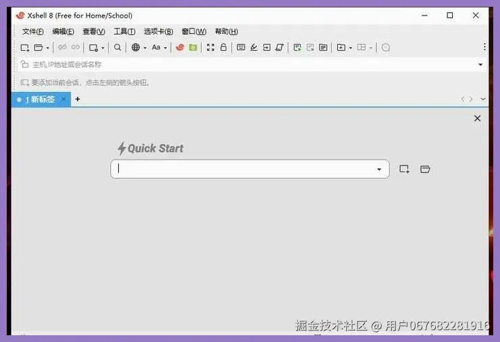Open the 工具(T) menu
This screenshot has height=342, width=500.
coord(124,31)
